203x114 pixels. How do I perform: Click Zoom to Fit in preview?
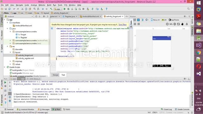coord(178,24)
